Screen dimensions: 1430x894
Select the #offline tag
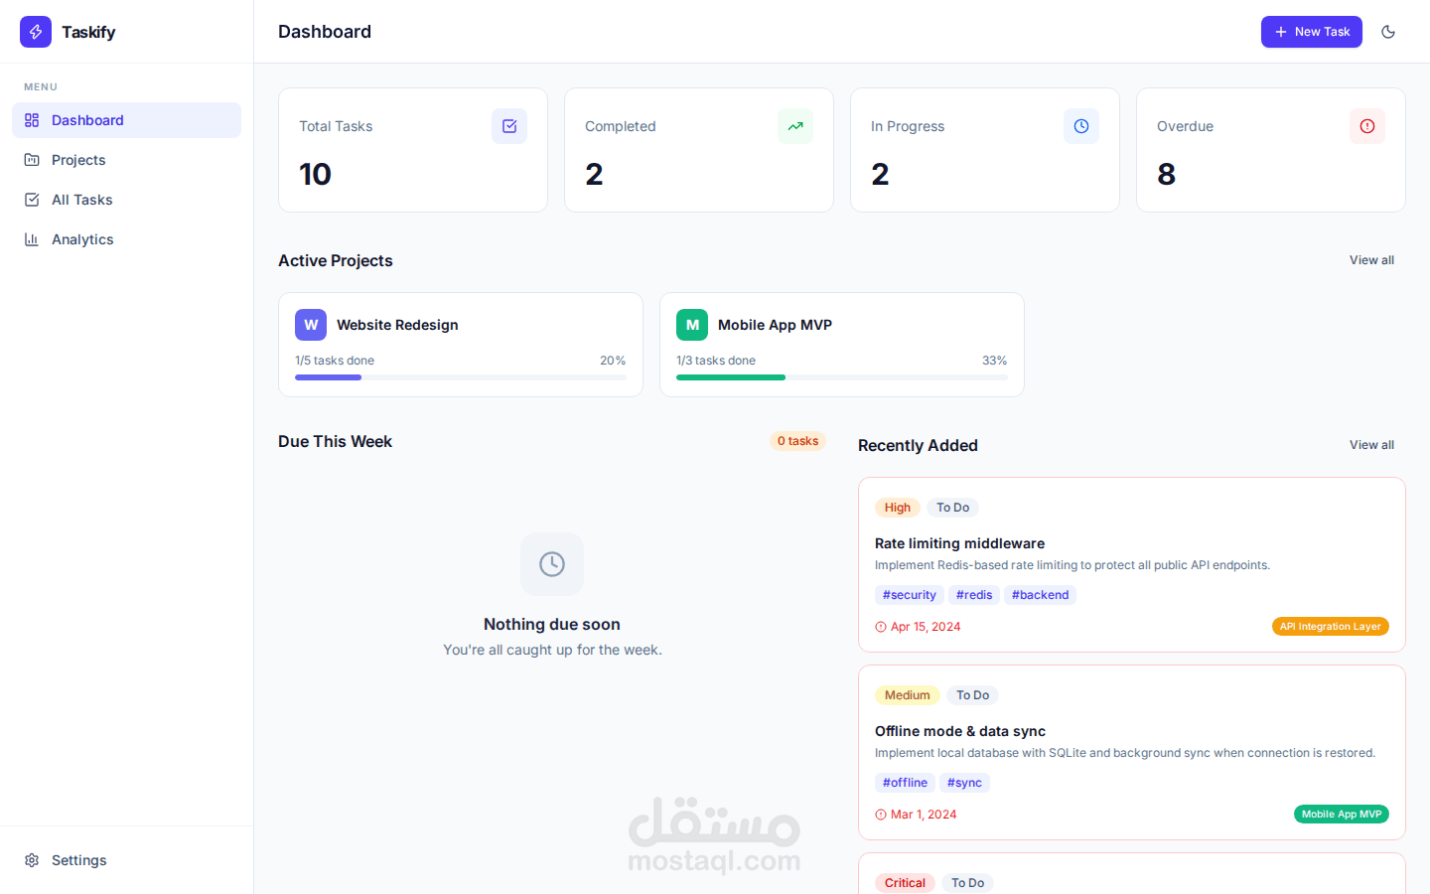(905, 783)
